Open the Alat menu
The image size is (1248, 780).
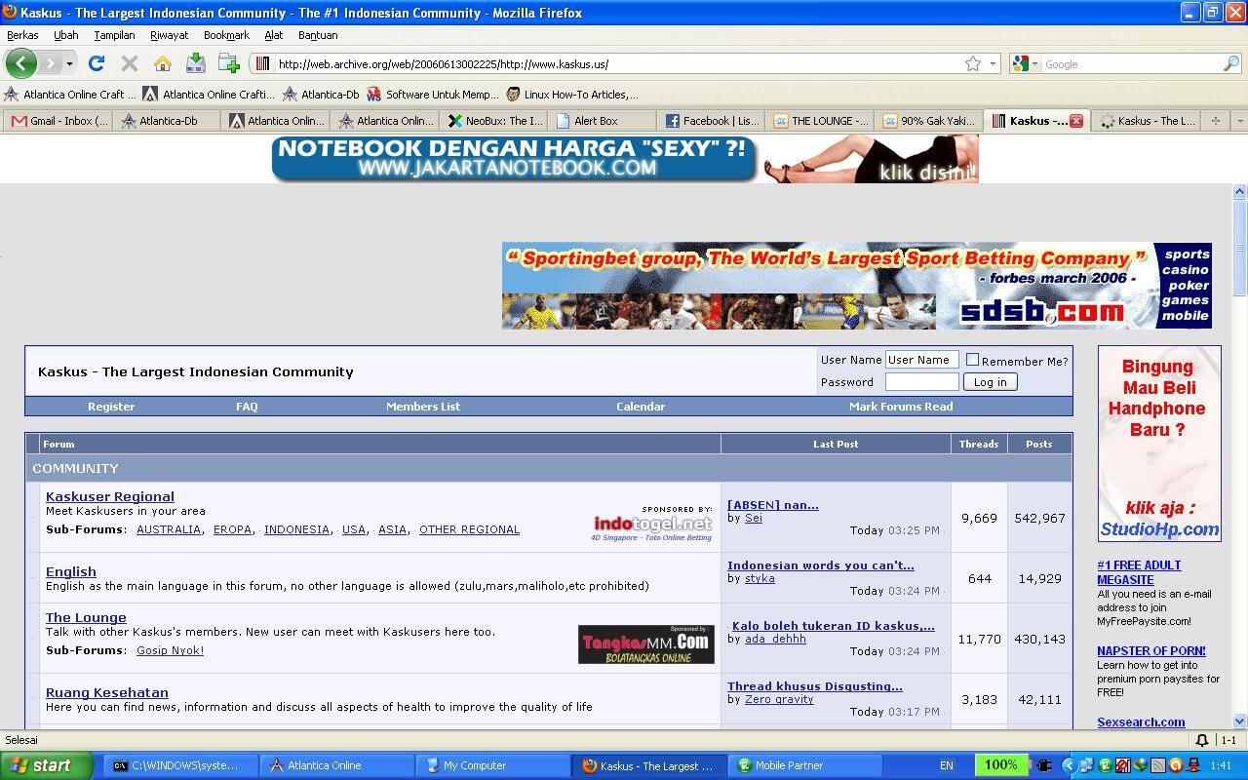[x=273, y=35]
